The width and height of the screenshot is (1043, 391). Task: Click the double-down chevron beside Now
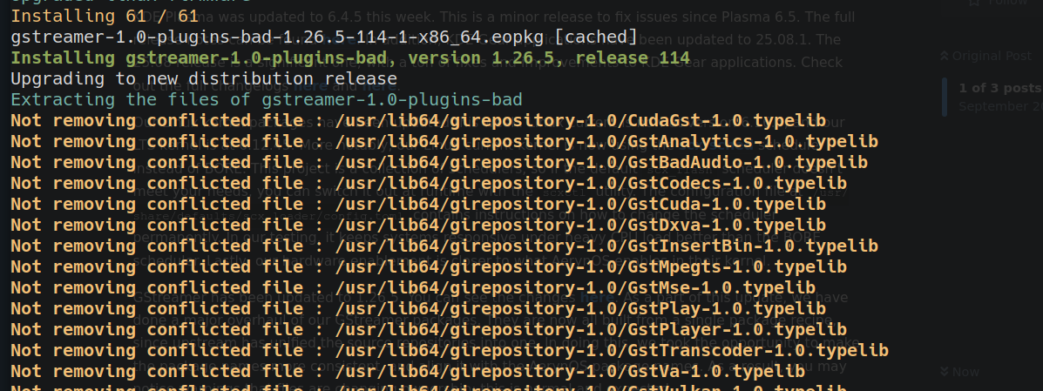tap(944, 372)
